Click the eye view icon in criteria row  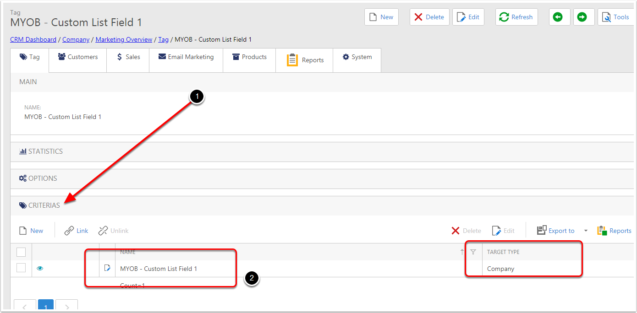tap(40, 269)
